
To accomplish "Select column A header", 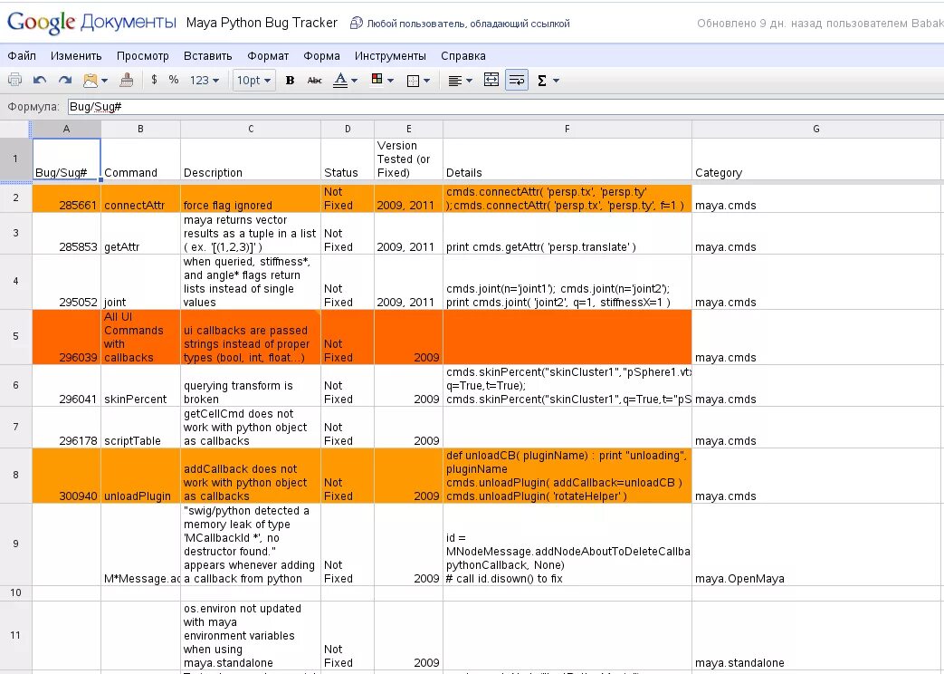I will [66, 129].
